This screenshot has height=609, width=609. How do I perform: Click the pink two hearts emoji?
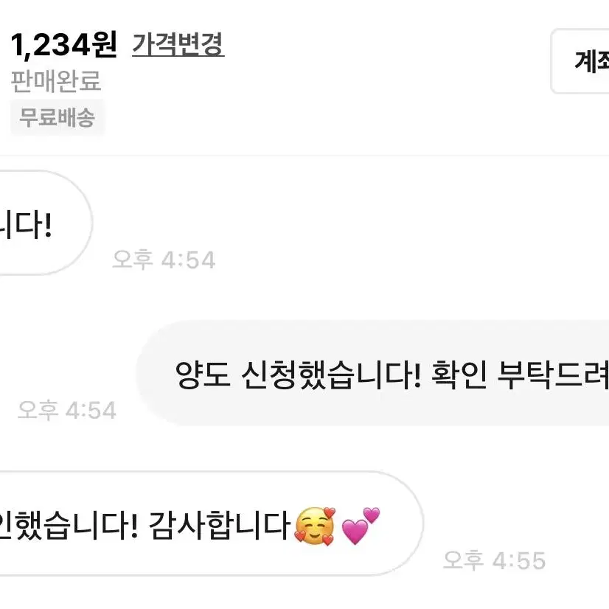click(361, 526)
